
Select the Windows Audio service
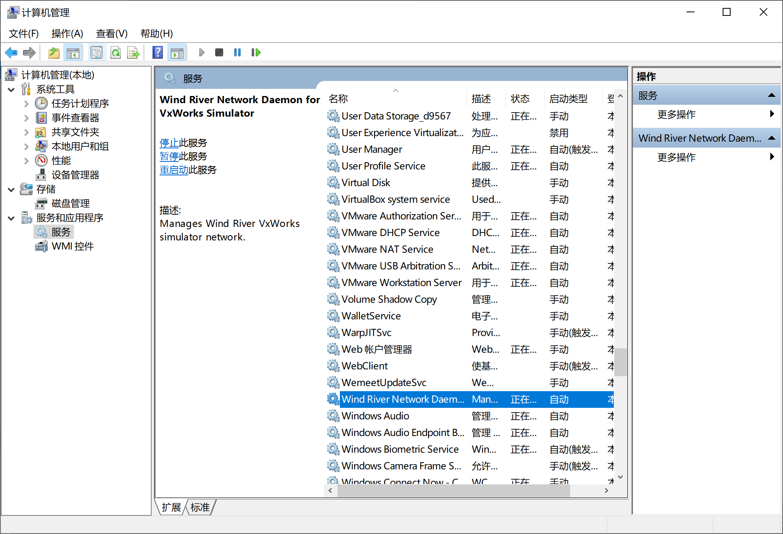[x=375, y=416]
